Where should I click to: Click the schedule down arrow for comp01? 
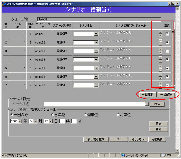[160, 35]
